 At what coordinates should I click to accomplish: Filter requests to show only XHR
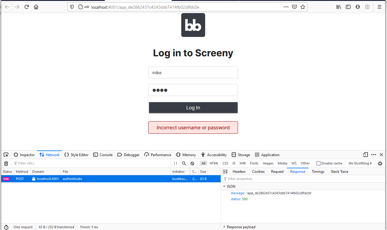tap(242, 163)
